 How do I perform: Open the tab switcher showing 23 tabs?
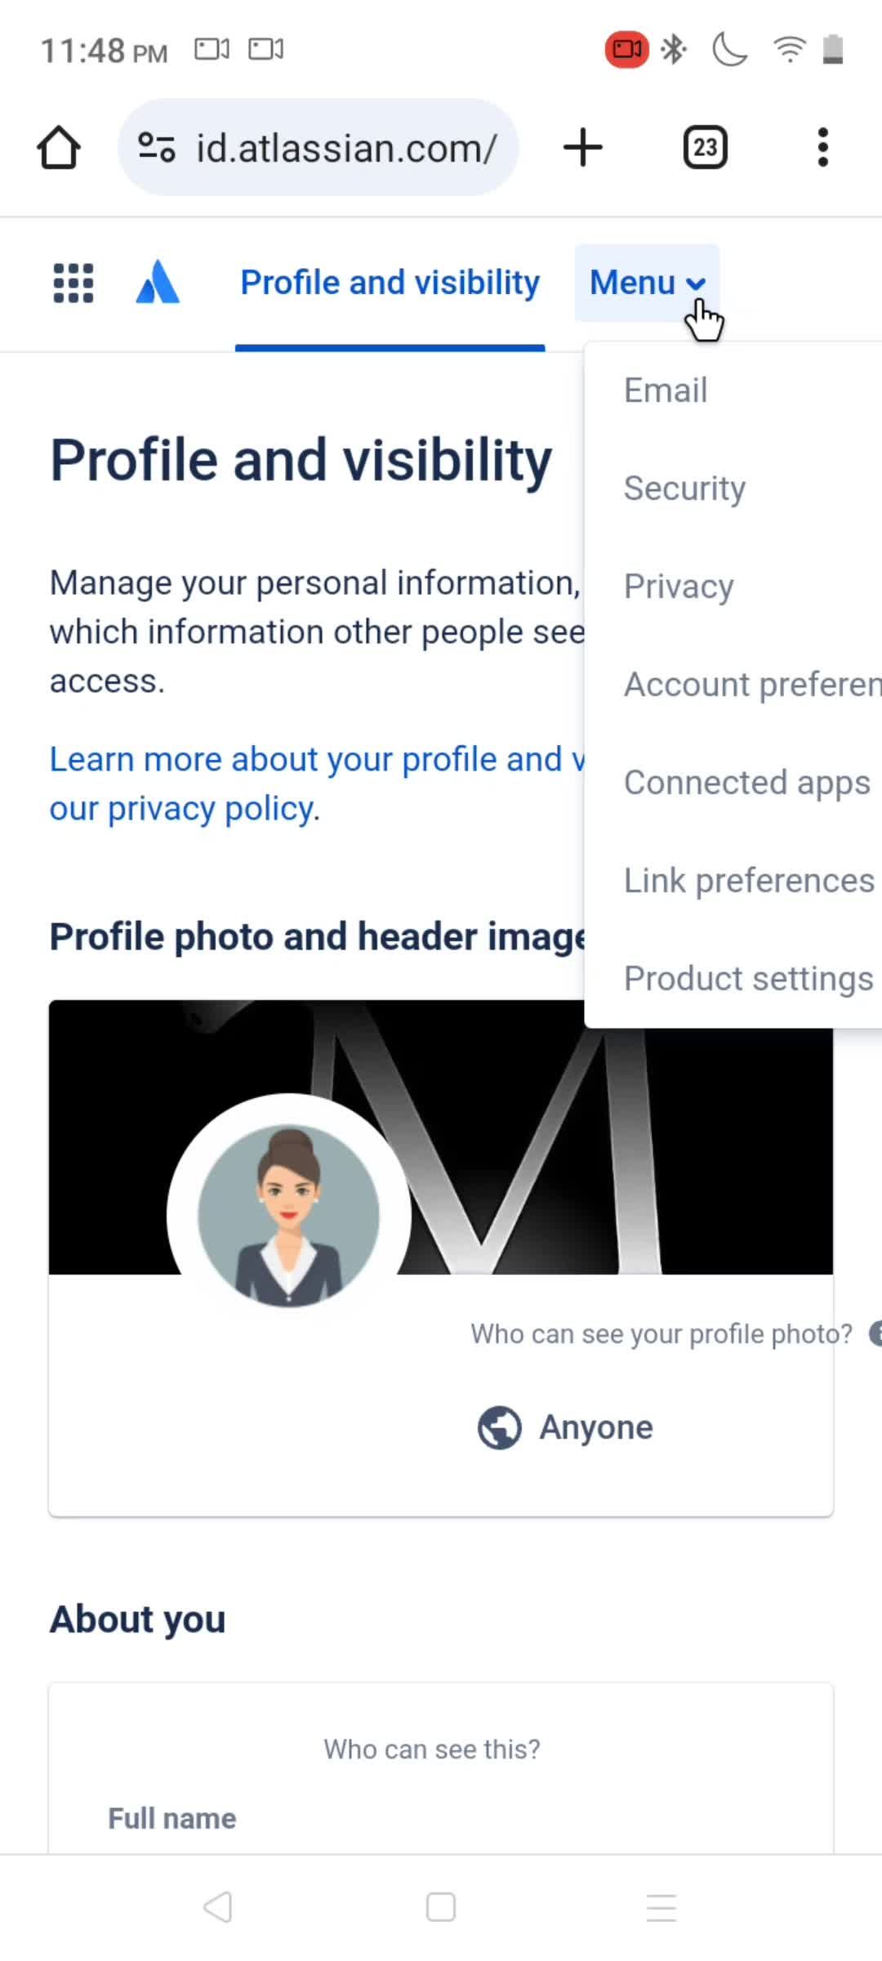tap(704, 147)
